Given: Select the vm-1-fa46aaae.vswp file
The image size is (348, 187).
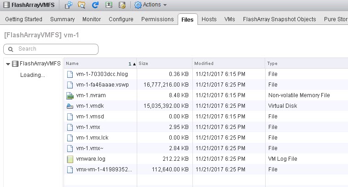Looking at the screenshot, I should (x=102, y=85).
